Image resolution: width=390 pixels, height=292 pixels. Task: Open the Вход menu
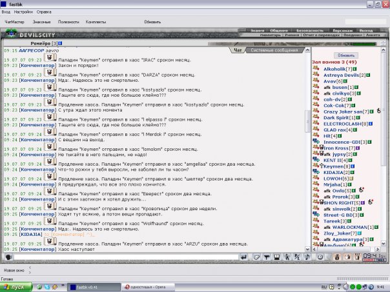[6, 12]
